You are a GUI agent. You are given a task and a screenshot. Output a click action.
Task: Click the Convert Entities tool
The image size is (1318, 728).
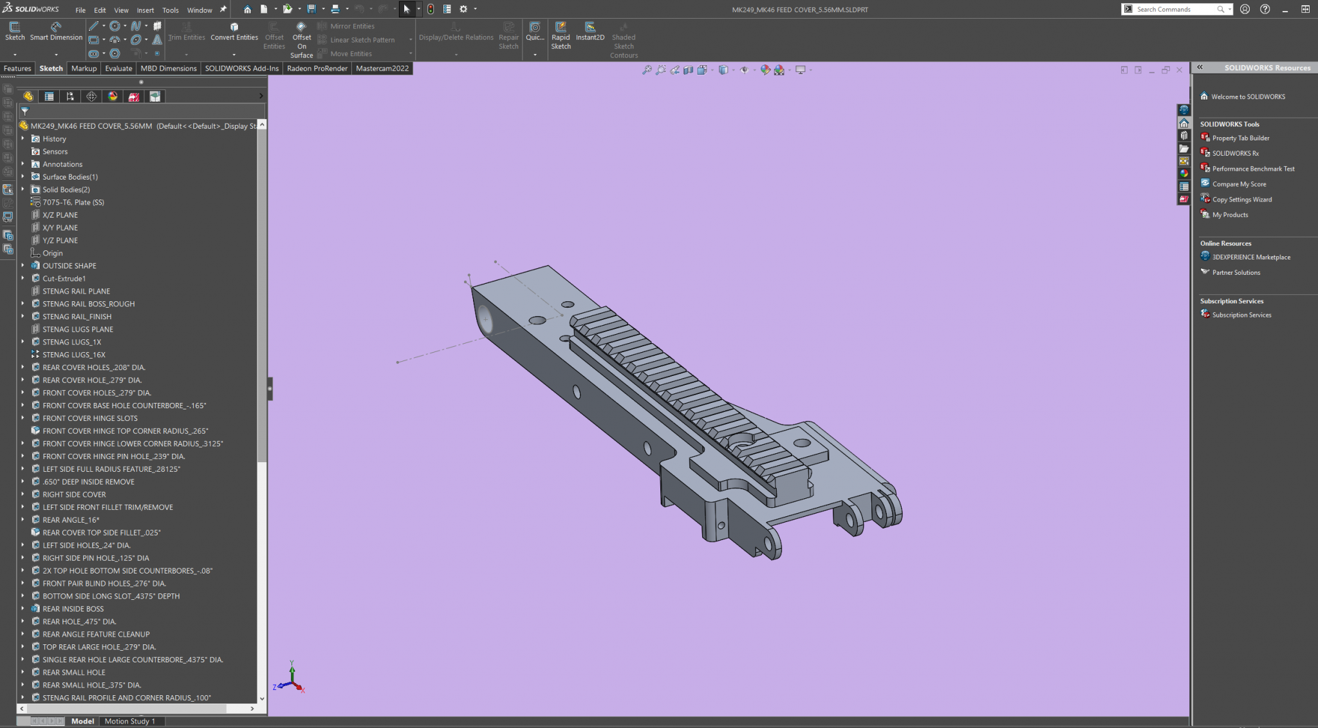(234, 31)
